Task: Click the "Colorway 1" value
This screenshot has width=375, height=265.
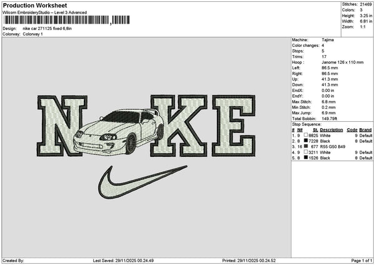Action: tap(32, 34)
